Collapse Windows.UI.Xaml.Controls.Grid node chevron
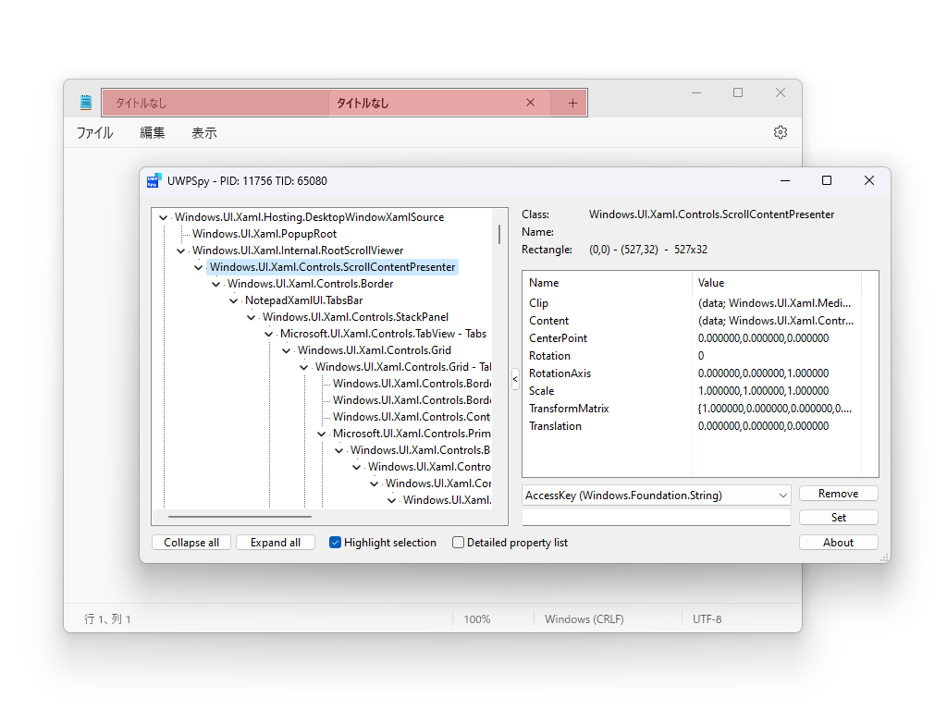947x710 pixels. click(286, 350)
